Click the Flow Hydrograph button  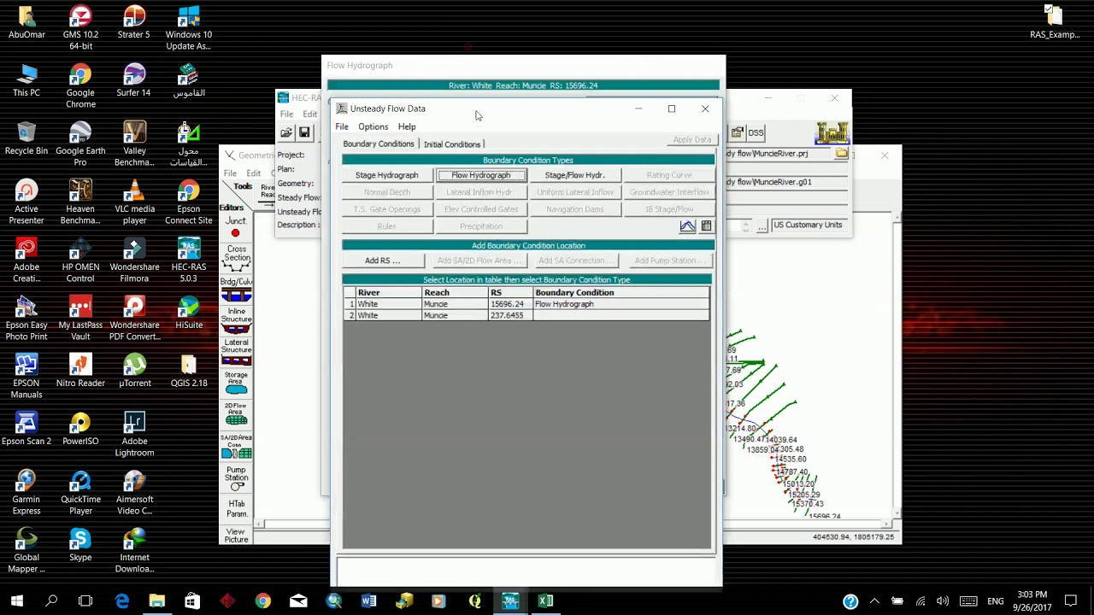coord(481,175)
